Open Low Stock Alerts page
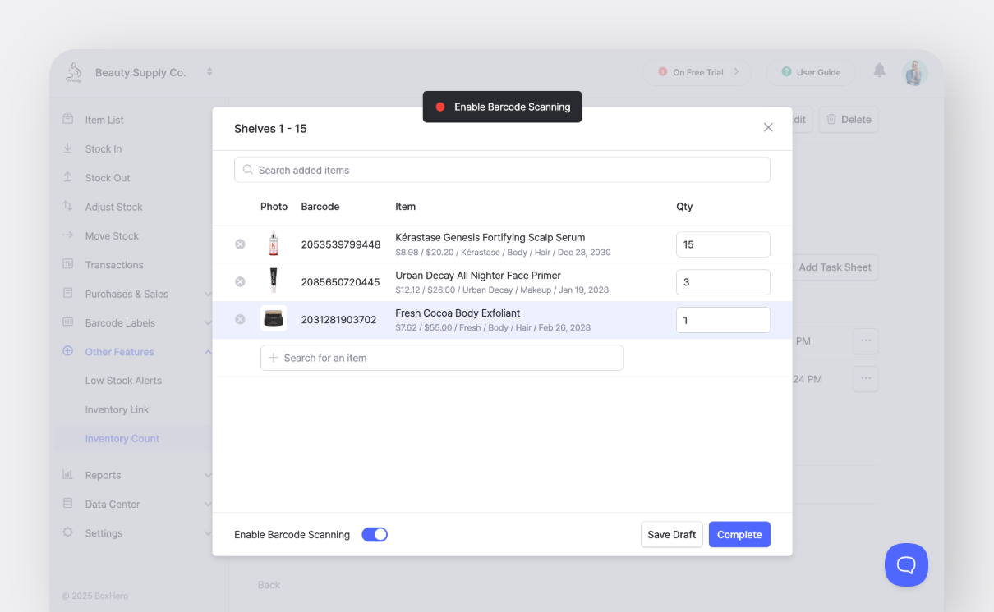The width and height of the screenshot is (994, 612). click(123, 381)
